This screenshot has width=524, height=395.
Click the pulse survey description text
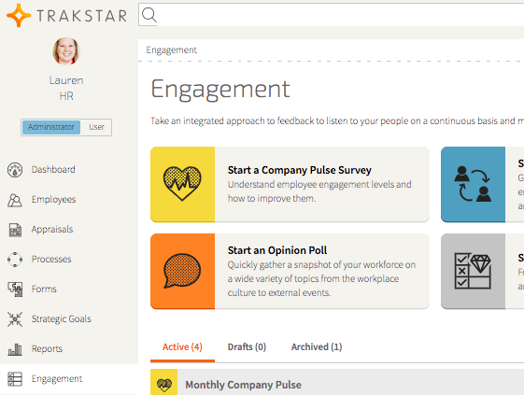[x=319, y=191]
